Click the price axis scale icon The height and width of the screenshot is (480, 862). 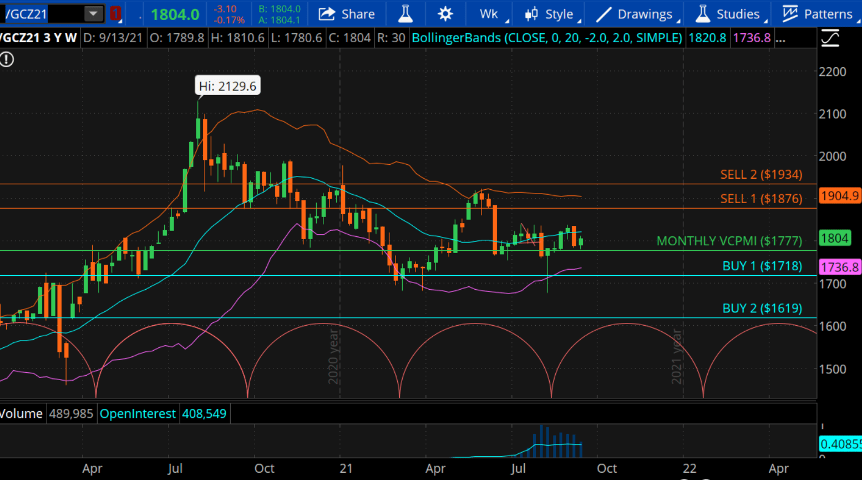click(x=830, y=38)
